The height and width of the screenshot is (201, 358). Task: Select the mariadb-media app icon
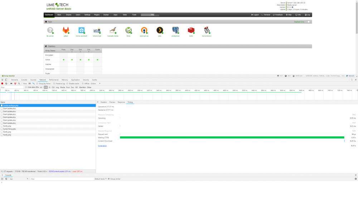(x=112, y=30)
